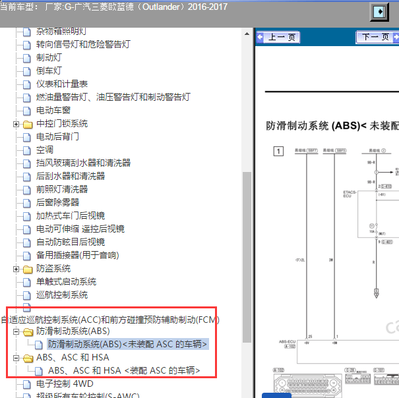Expand the 中控门锁系统 folder
The image size is (399, 398).
(16, 124)
